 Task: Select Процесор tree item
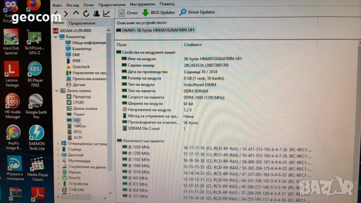pyautogui.click(x=79, y=96)
